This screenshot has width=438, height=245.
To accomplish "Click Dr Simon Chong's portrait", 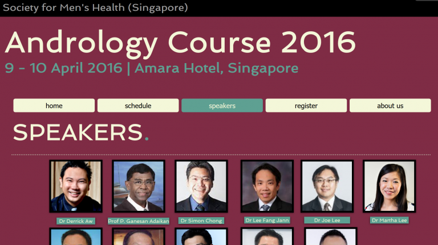I will [201, 186].
